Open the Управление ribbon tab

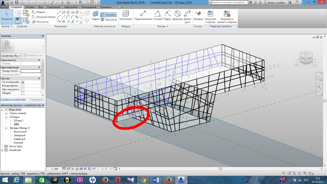click(x=53, y=7)
